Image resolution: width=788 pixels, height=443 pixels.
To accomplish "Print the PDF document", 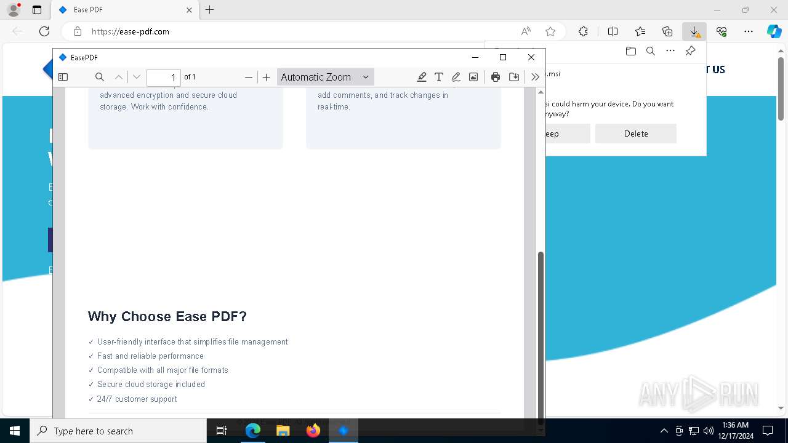I will point(496,77).
